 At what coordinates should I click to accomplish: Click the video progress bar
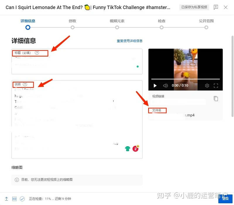[185, 79]
